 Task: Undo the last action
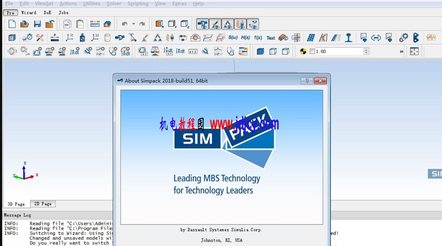[x=125, y=24]
